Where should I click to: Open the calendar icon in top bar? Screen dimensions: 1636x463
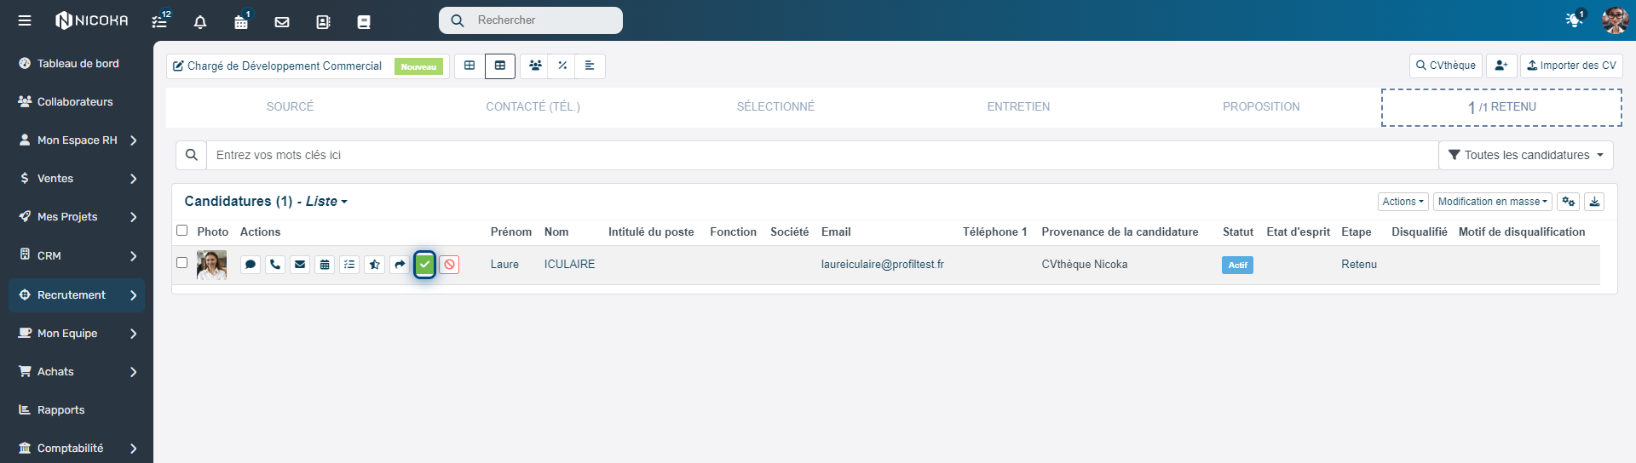242,21
